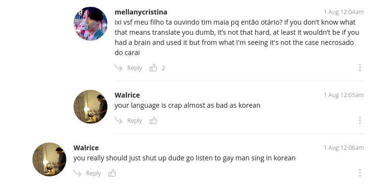The width and height of the screenshot is (374, 186).
Task: Thumbs-up the 'shut up dude' comment
Action: click(x=112, y=173)
